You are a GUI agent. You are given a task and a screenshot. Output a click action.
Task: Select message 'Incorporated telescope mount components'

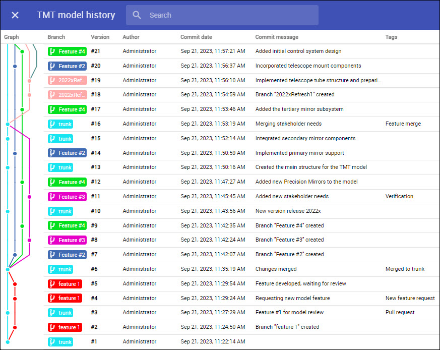tap(308, 66)
